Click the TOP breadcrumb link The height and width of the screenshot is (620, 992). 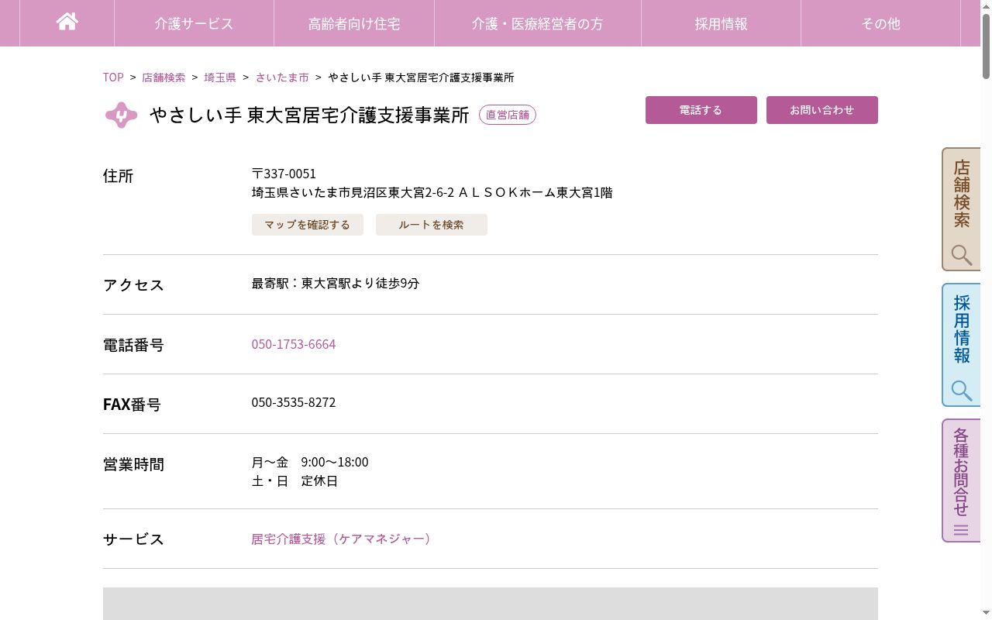[x=113, y=77]
